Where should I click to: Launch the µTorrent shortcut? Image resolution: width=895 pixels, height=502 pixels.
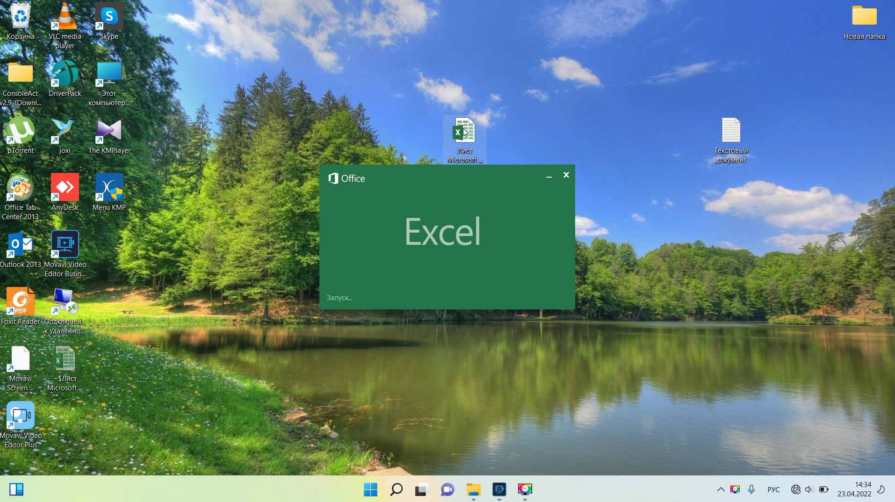point(21,136)
